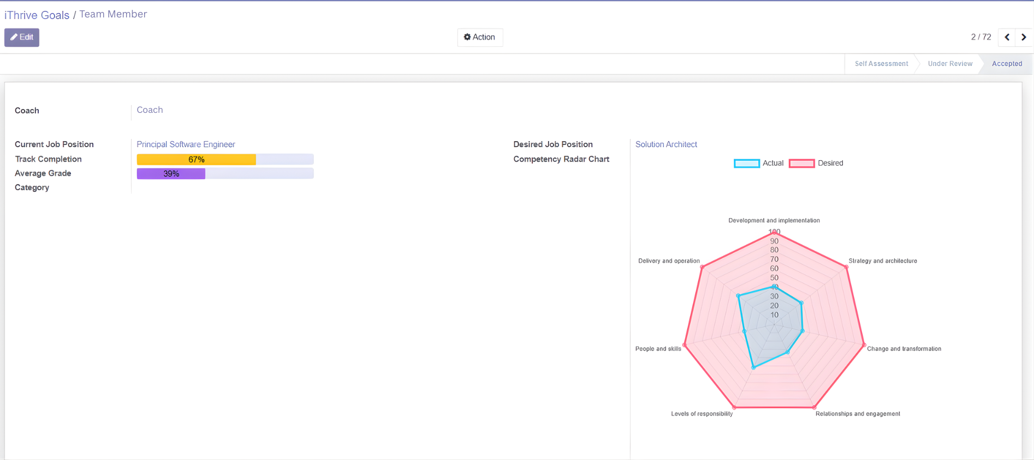
Task: Open the Coach link
Action: (x=150, y=110)
